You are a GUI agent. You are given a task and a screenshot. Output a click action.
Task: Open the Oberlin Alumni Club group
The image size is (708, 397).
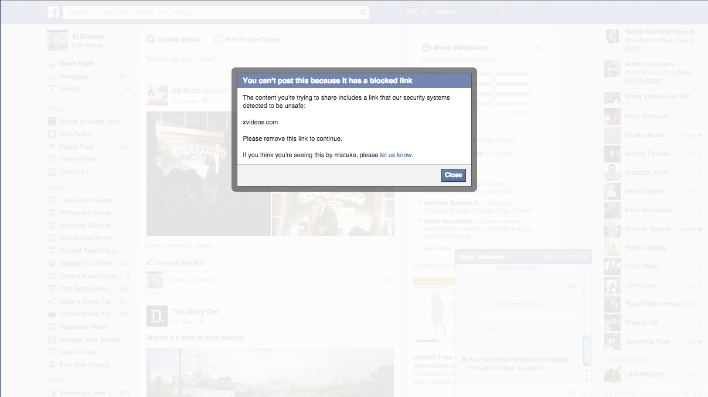coord(89,276)
